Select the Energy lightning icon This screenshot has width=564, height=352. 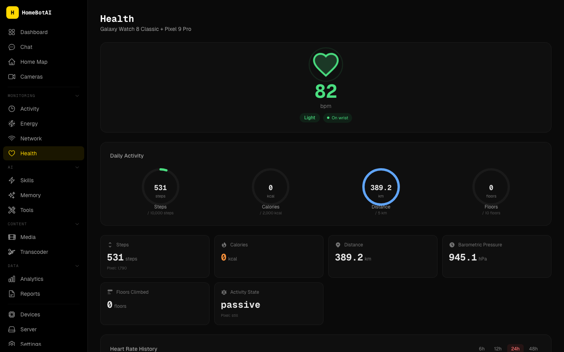(12, 124)
